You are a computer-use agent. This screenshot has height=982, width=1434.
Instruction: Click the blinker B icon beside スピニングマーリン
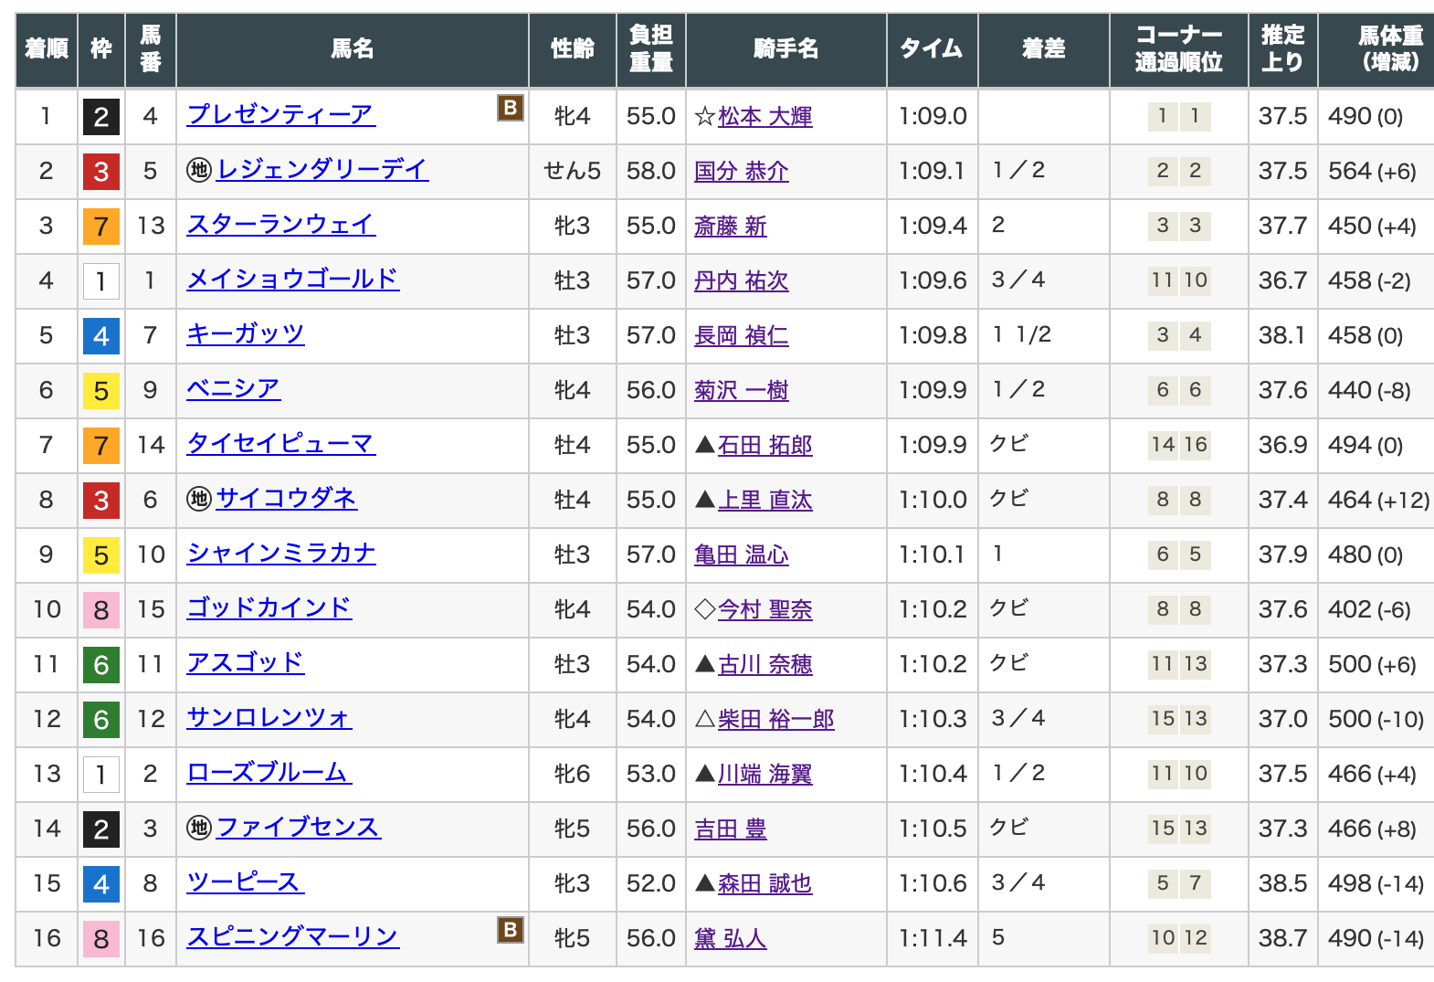click(x=510, y=930)
